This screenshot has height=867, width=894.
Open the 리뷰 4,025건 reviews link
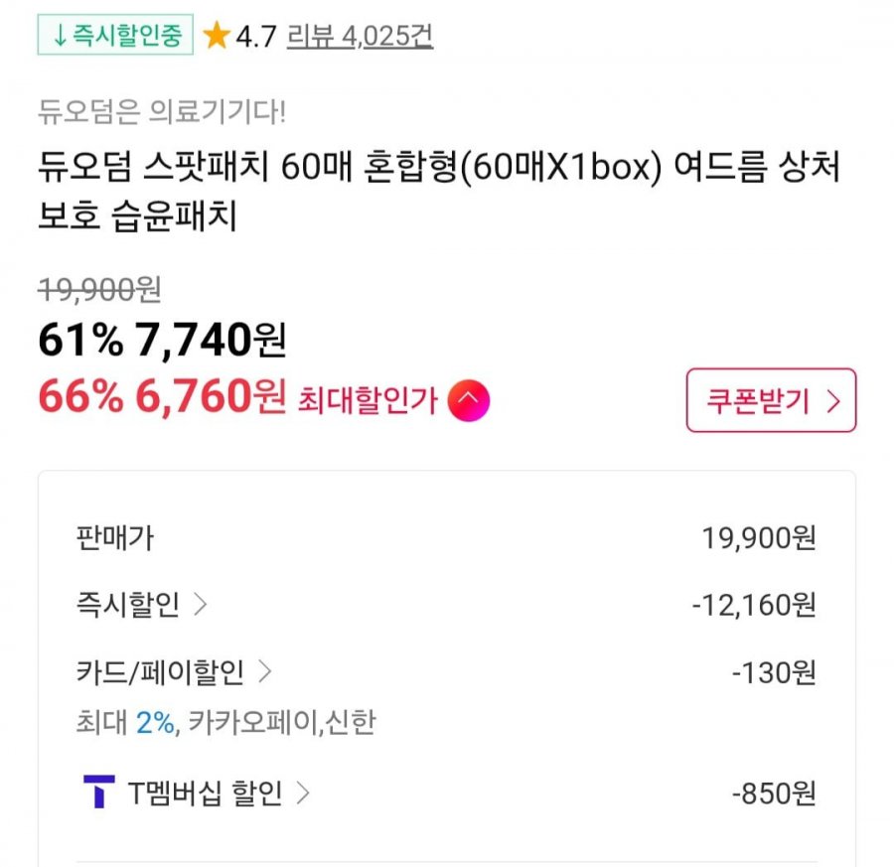coord(360,36)
